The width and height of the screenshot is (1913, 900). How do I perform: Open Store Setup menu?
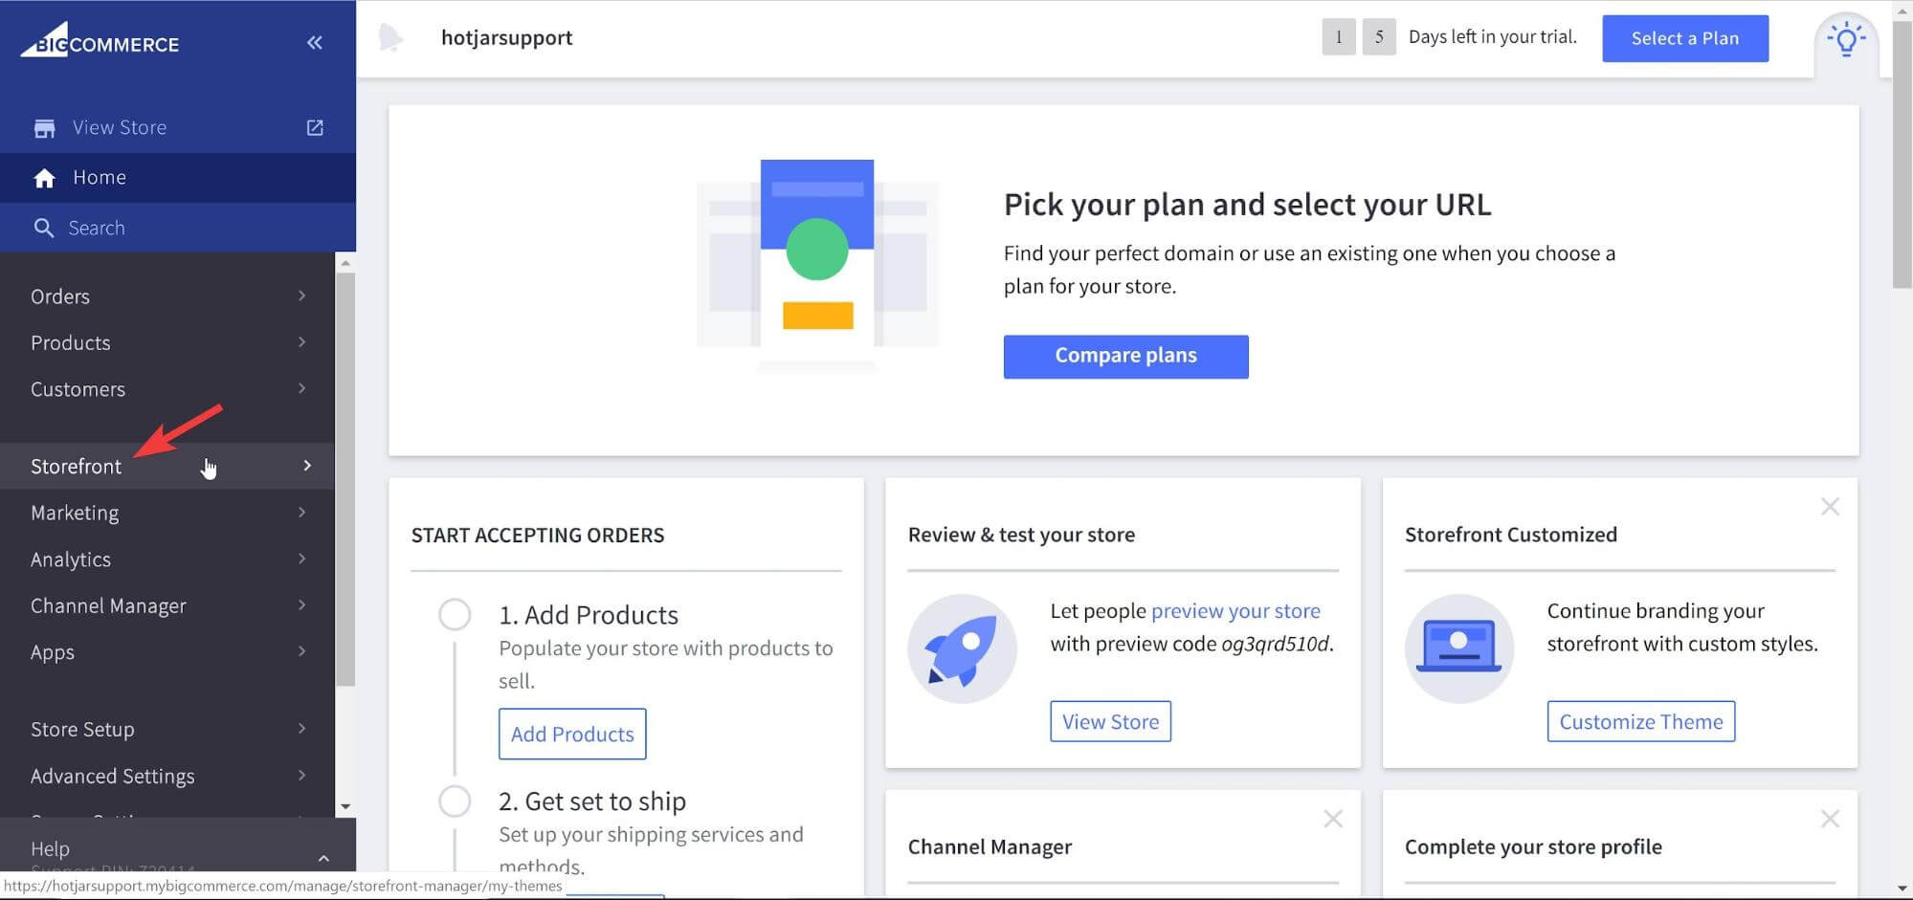(167, 729)
